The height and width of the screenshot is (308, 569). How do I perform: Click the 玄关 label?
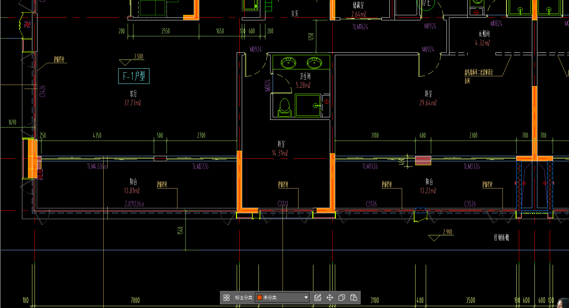(x=294, y=13)
